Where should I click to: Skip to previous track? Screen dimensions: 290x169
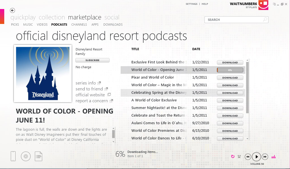(x=248, y=157)
